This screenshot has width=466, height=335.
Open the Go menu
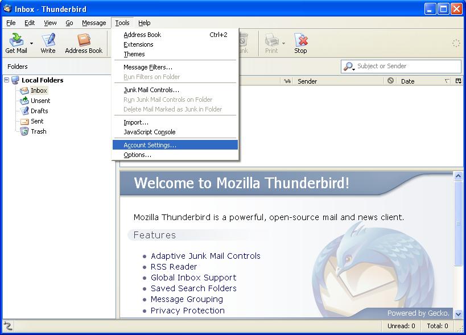tap(69, 23)
